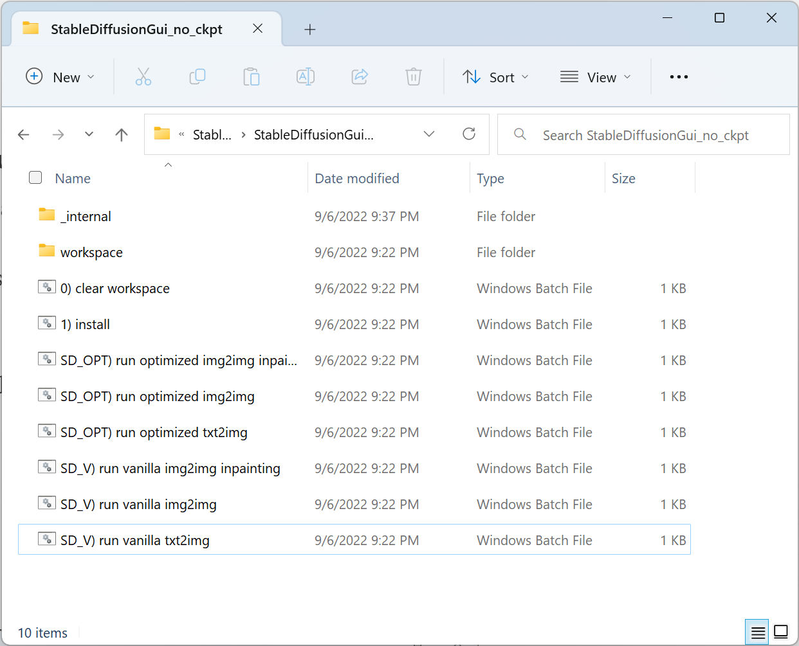Click the Cut scissors icon

143,77
